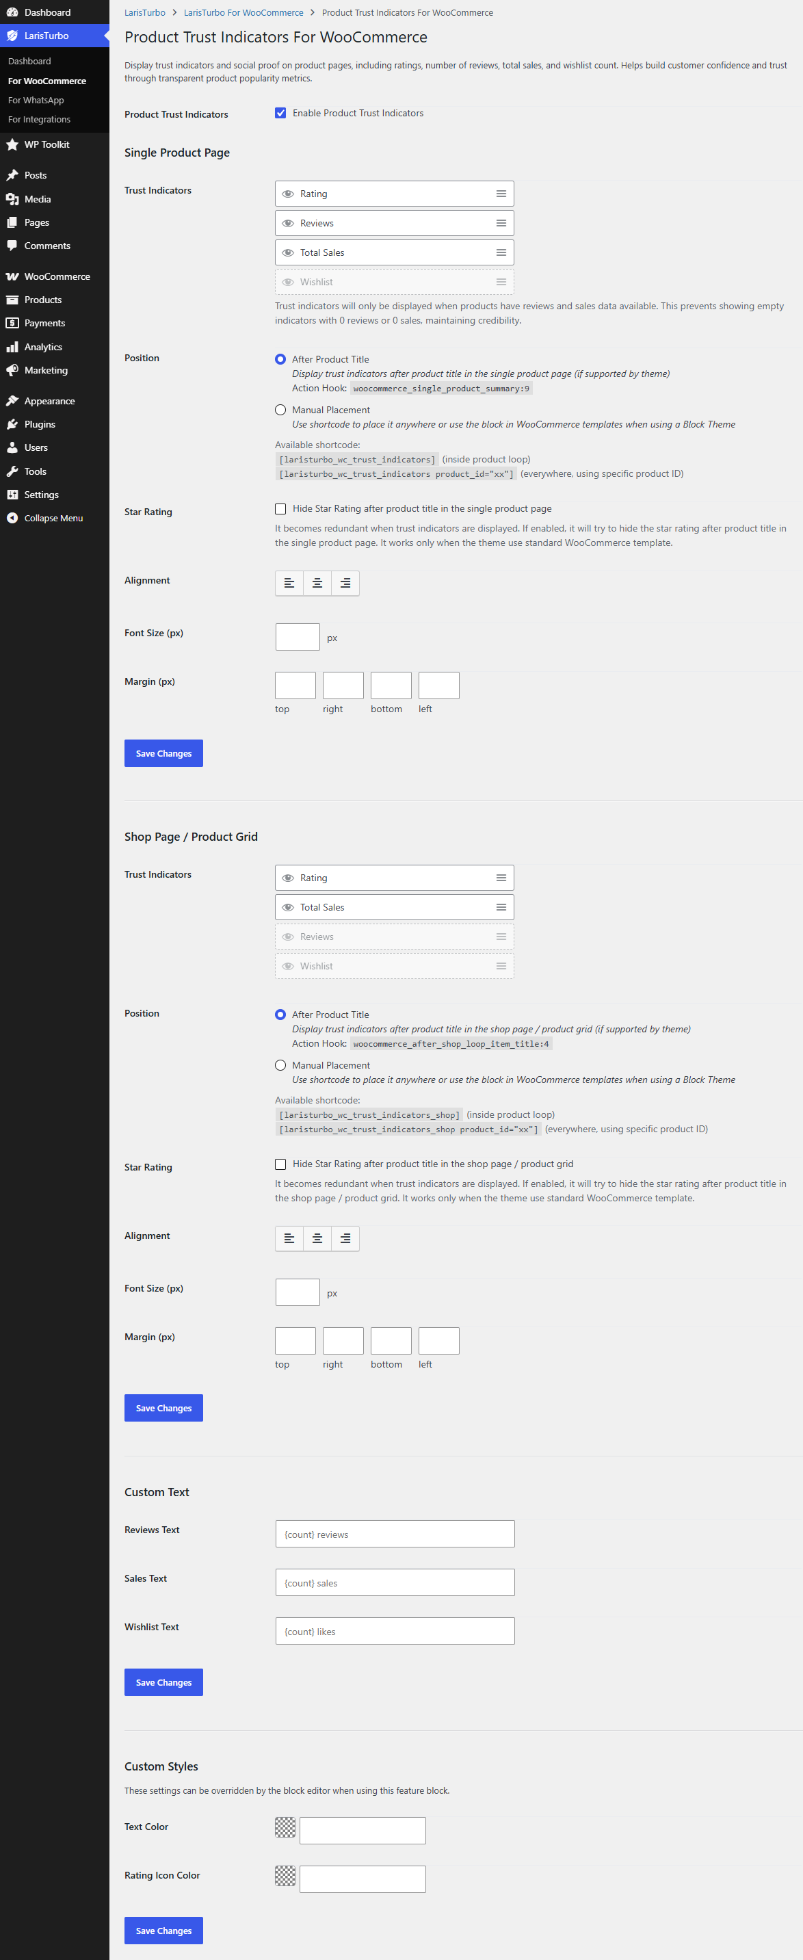
Task: Click the Collapse Menu arrow icon
Action: (x=12, y=518)
